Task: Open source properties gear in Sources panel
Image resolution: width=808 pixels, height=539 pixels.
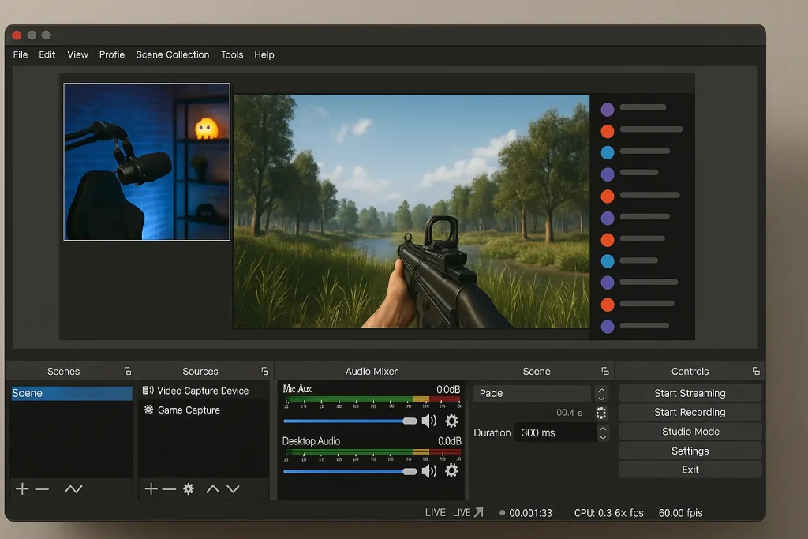Action: tap(188, 489)
